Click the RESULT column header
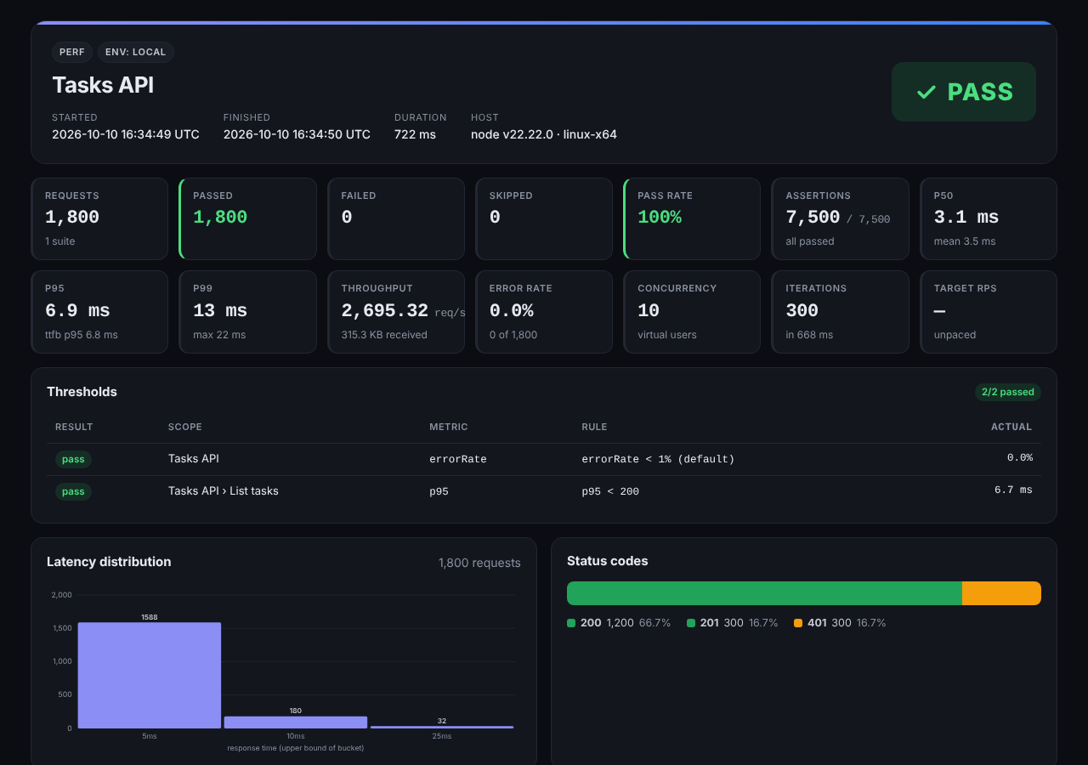The image size is (1088, 765). coord(74,427)
